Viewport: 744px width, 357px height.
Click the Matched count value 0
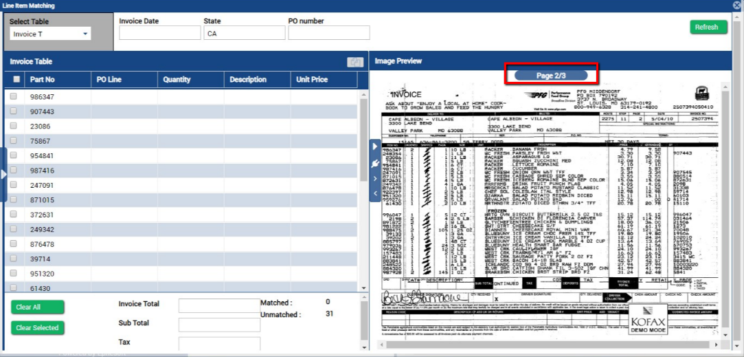click(328, 301)
